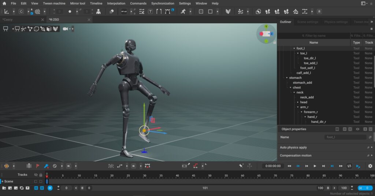Open the Synchronization menu
Viewport: 375px width, 196px height.
coord(163,3)
